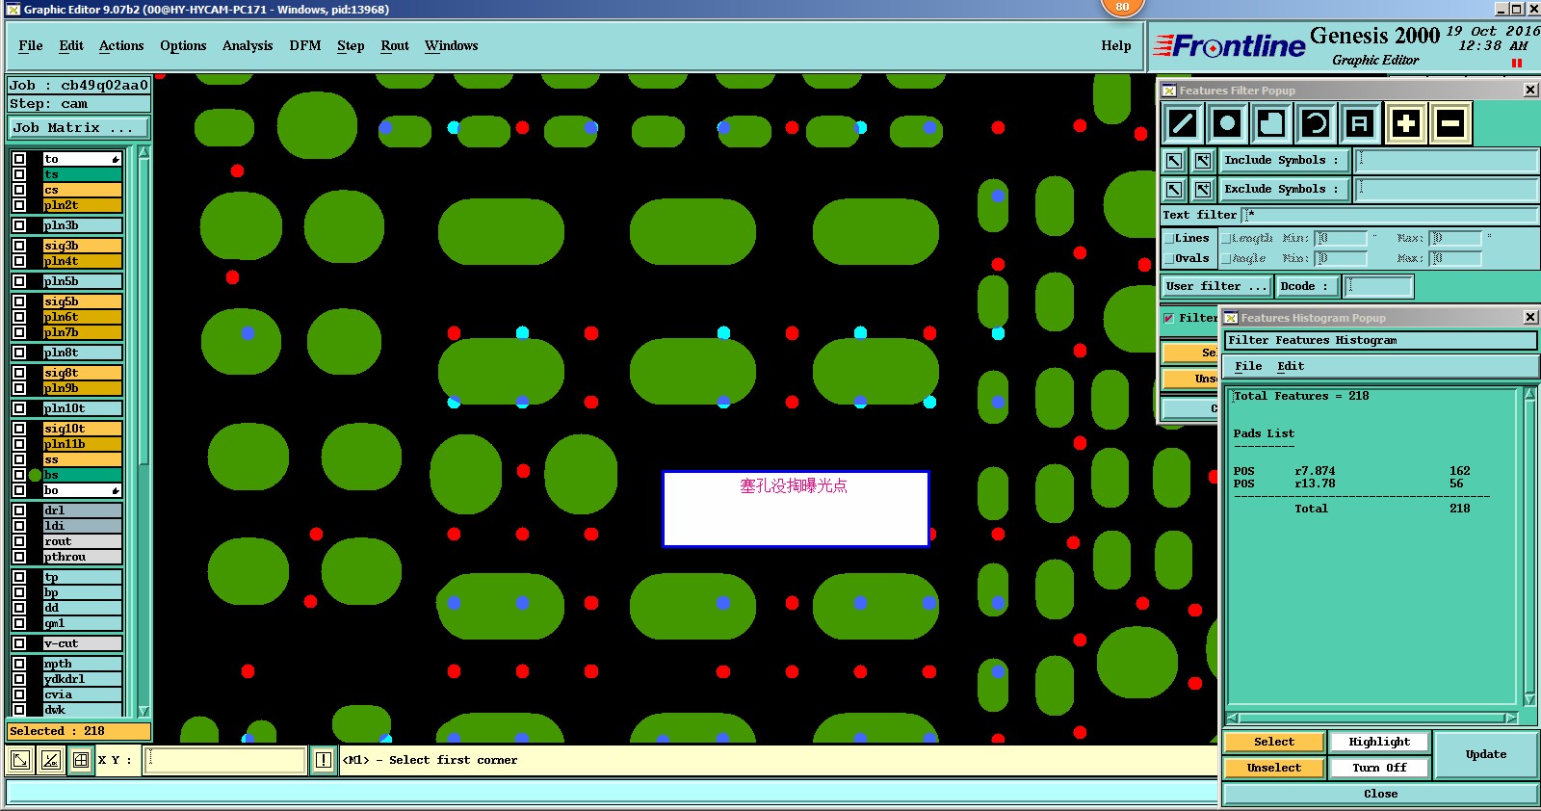The height and width of the screenshot is (811, 1541).
Task: Click the histogram list scroll up arrow
Action: [x=1529, y=393]
